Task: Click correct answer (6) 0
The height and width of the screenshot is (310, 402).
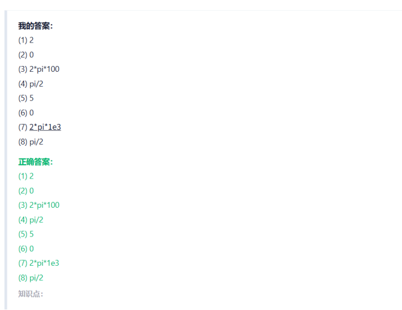Action: pos(26,249)
